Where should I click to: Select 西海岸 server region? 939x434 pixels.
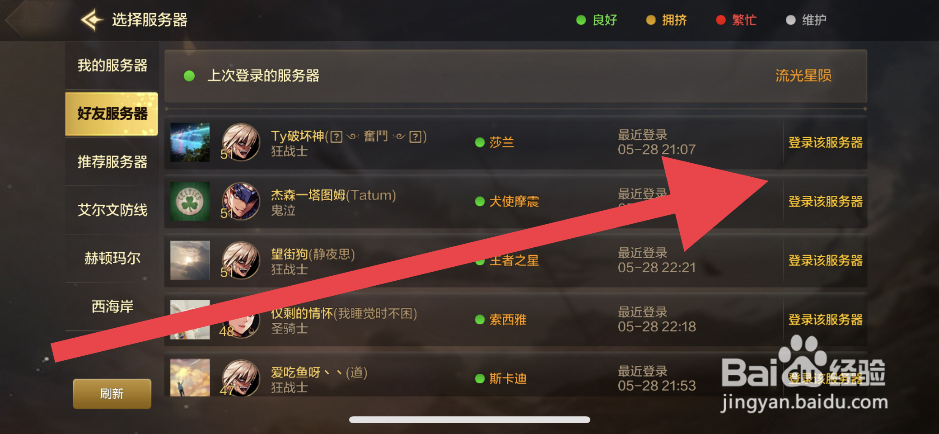[x=112, y=307]
